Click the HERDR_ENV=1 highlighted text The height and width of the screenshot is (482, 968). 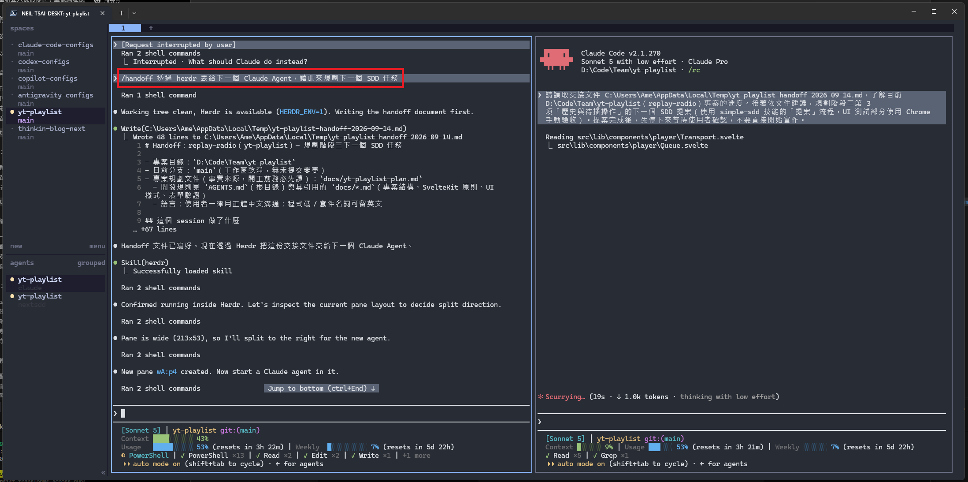301,112
